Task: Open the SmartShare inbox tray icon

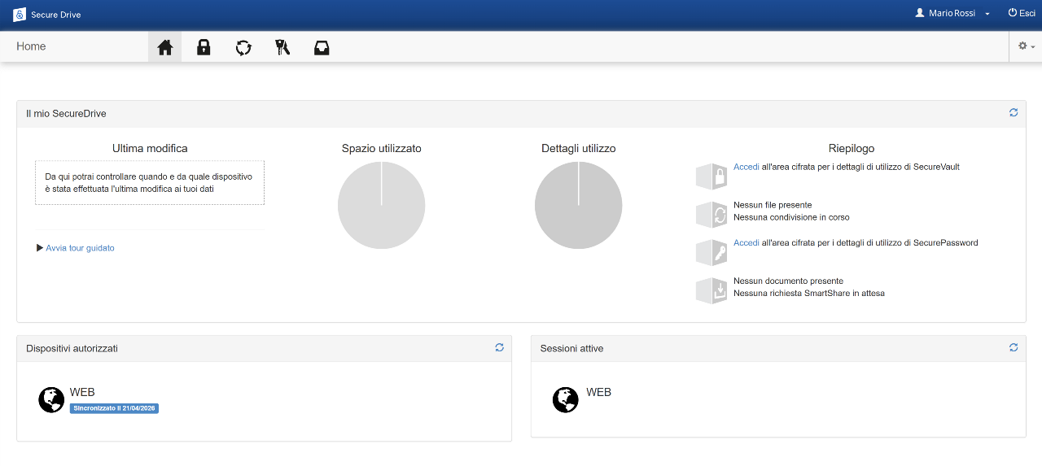Action: pyautogui.click(x=322, y=47)
